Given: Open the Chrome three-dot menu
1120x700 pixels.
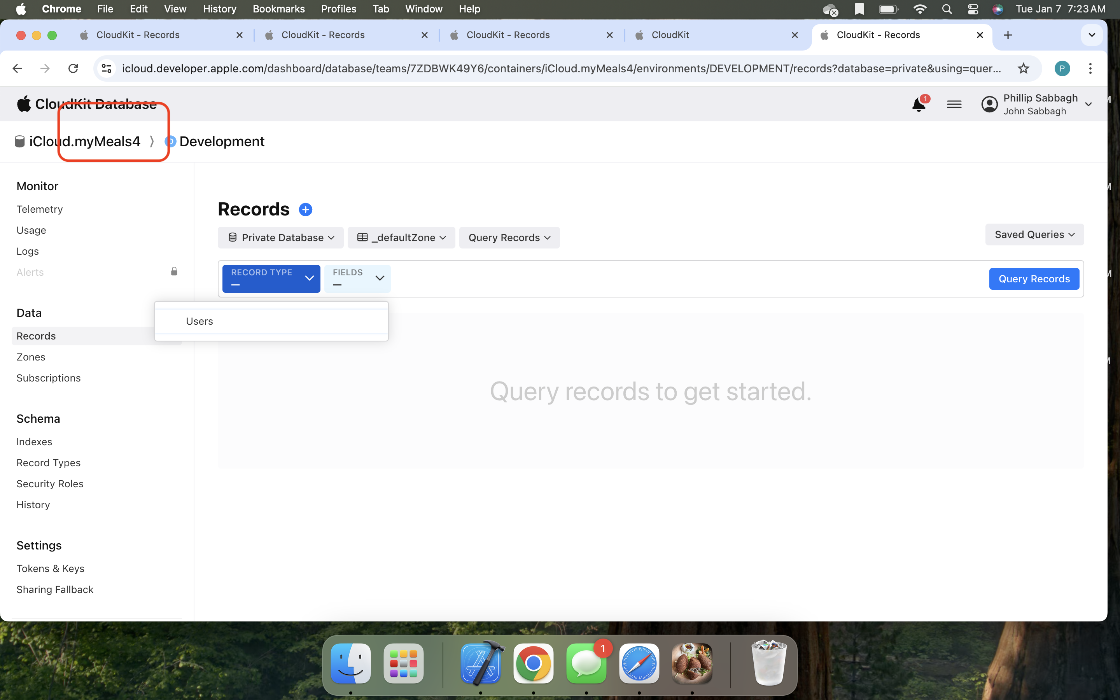Looking at the screenshot, I should coord(1090,68).
